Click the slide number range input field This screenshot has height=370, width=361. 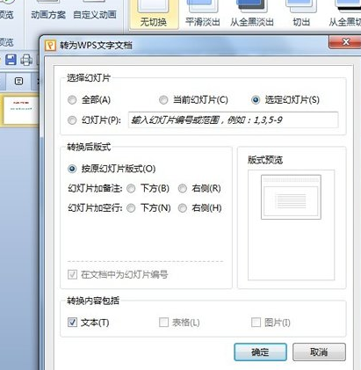click(x=233, y=120)
